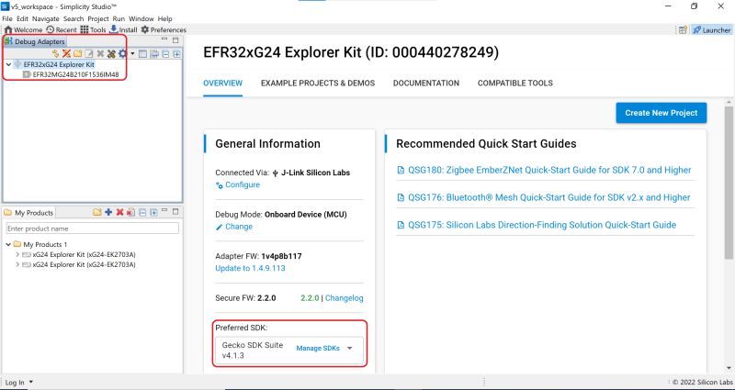Collapse all in Debug Adapters toolbar

165,54
